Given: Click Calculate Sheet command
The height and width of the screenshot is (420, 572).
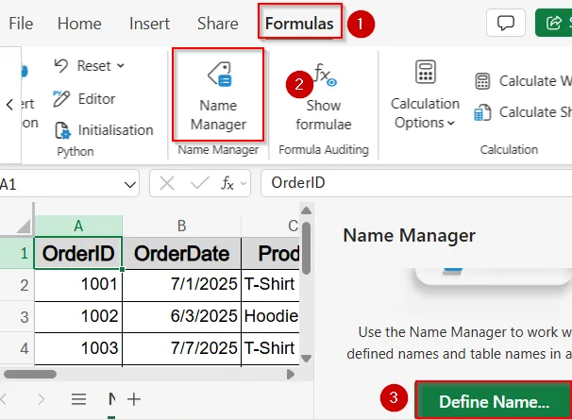Looking at the screenshot, I should 524,112.
